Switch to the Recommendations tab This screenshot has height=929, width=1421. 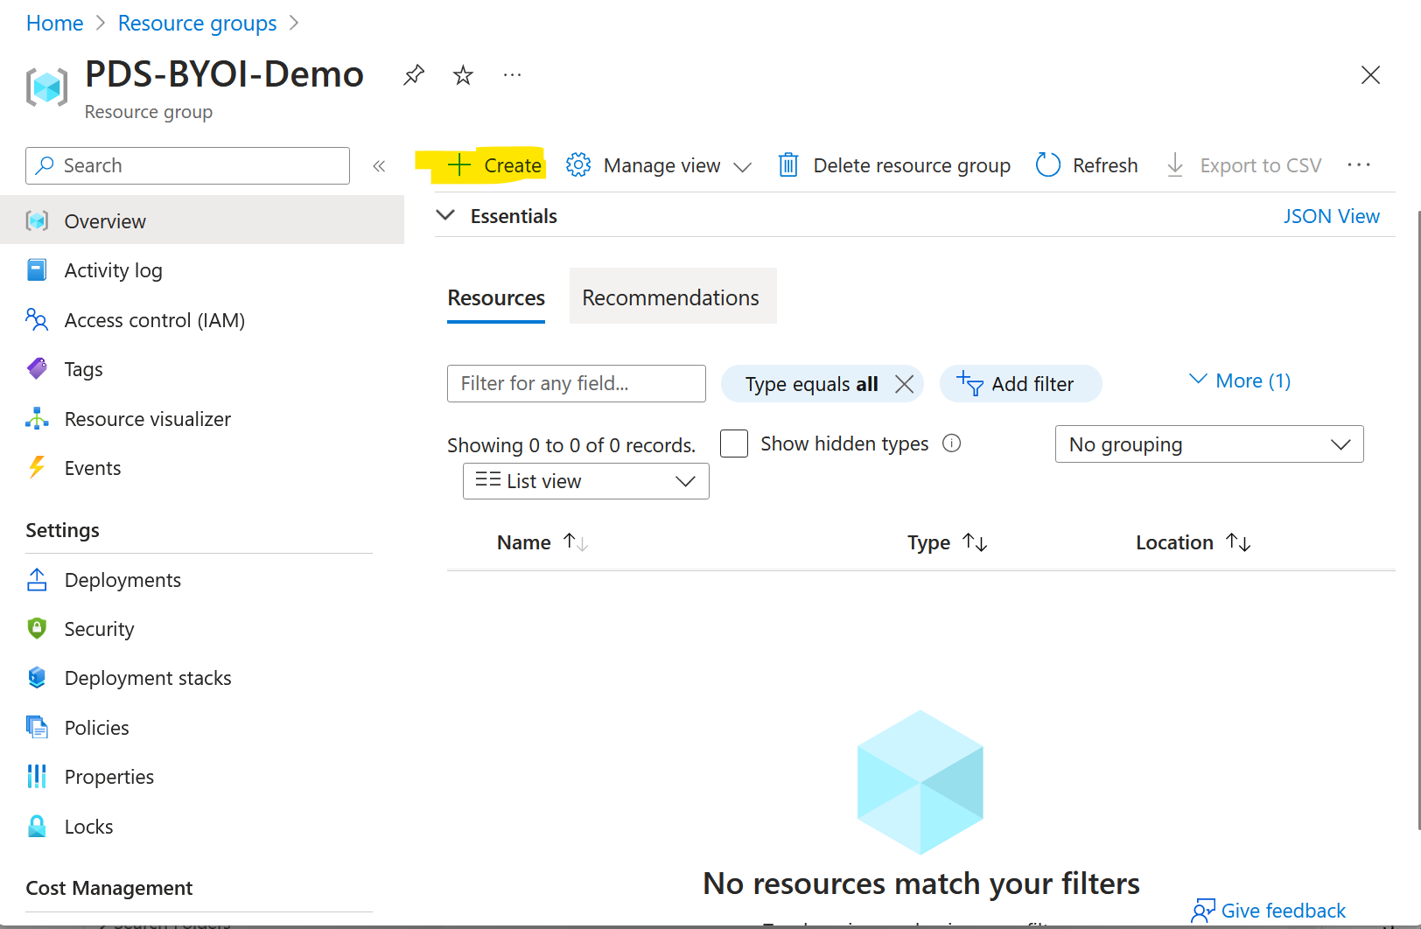[672, 297]
